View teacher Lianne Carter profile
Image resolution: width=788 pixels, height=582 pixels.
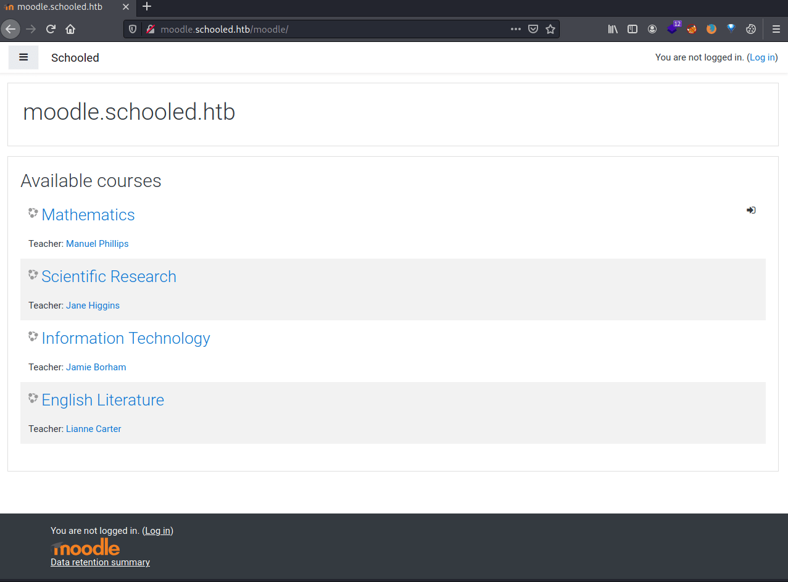tap(93, 429)
